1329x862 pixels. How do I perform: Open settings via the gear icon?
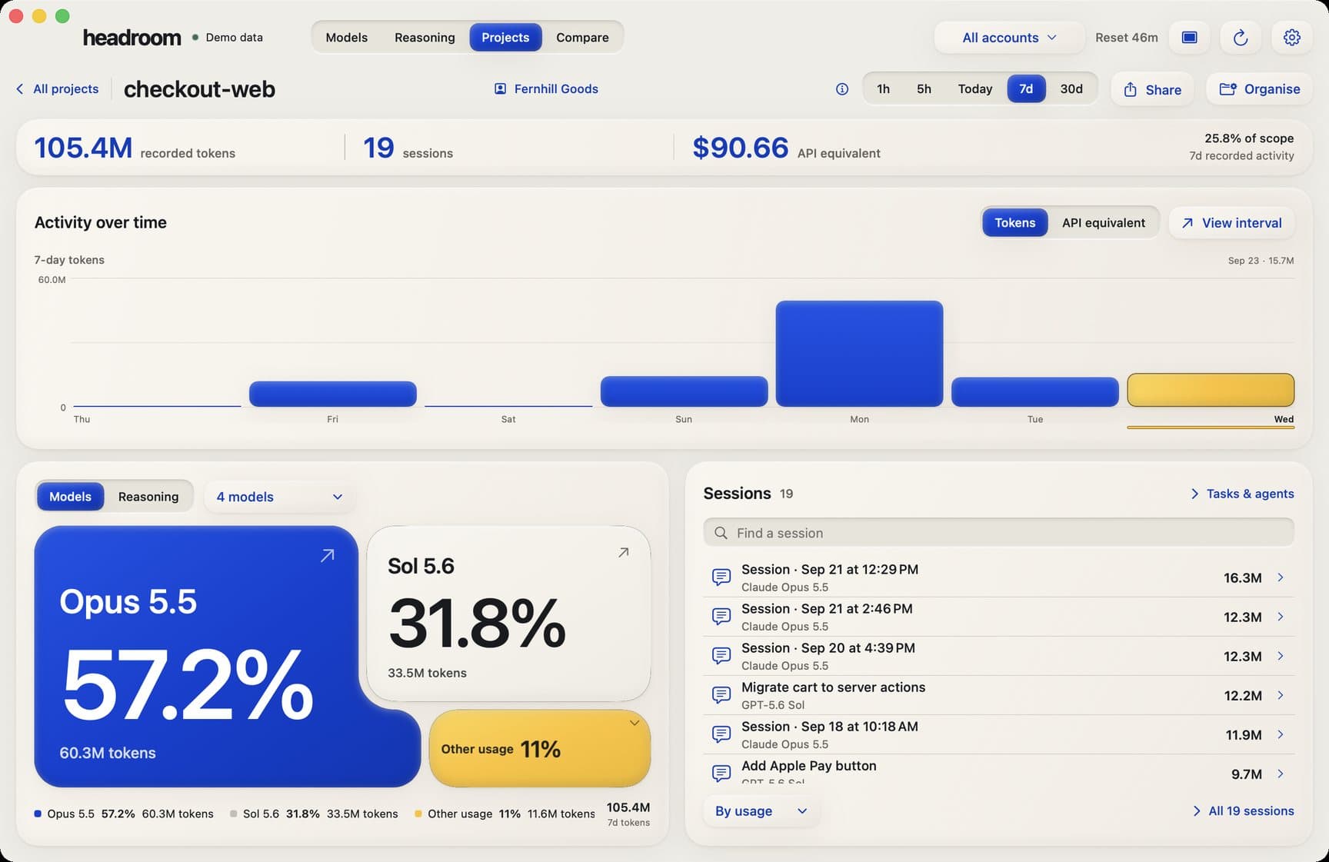tap(1291, 38)
